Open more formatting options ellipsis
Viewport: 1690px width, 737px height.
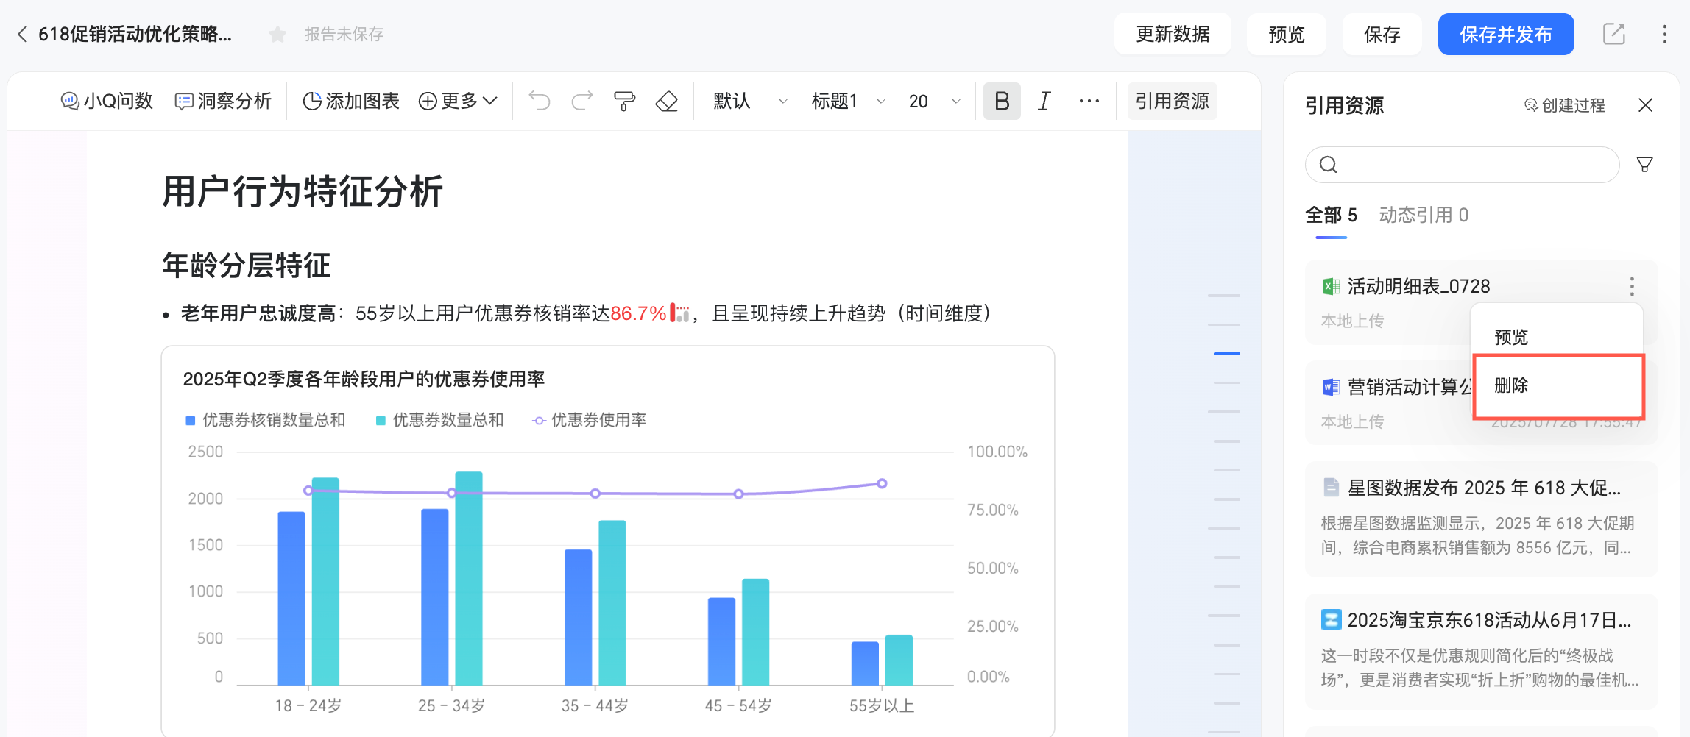pos(1089,101)
